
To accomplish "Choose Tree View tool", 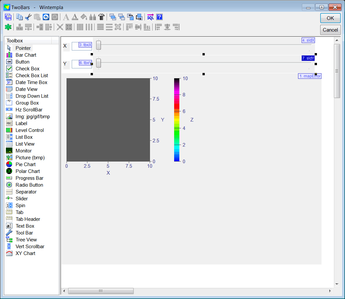I will point(26,239).
